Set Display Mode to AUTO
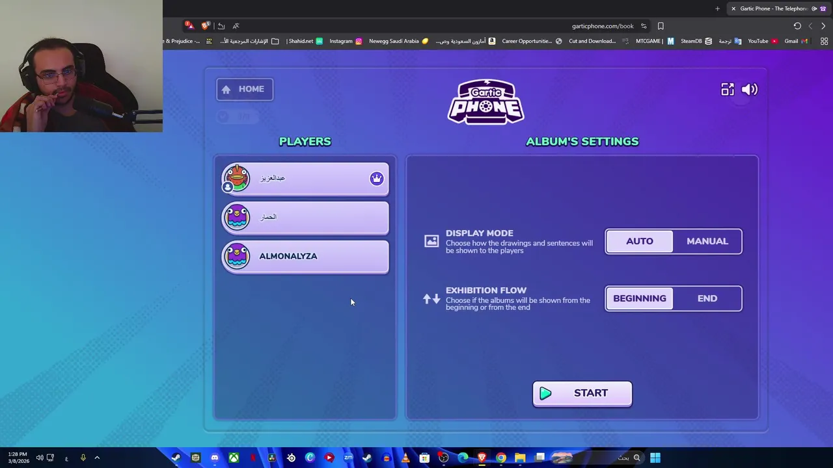 tap(640, 241)
